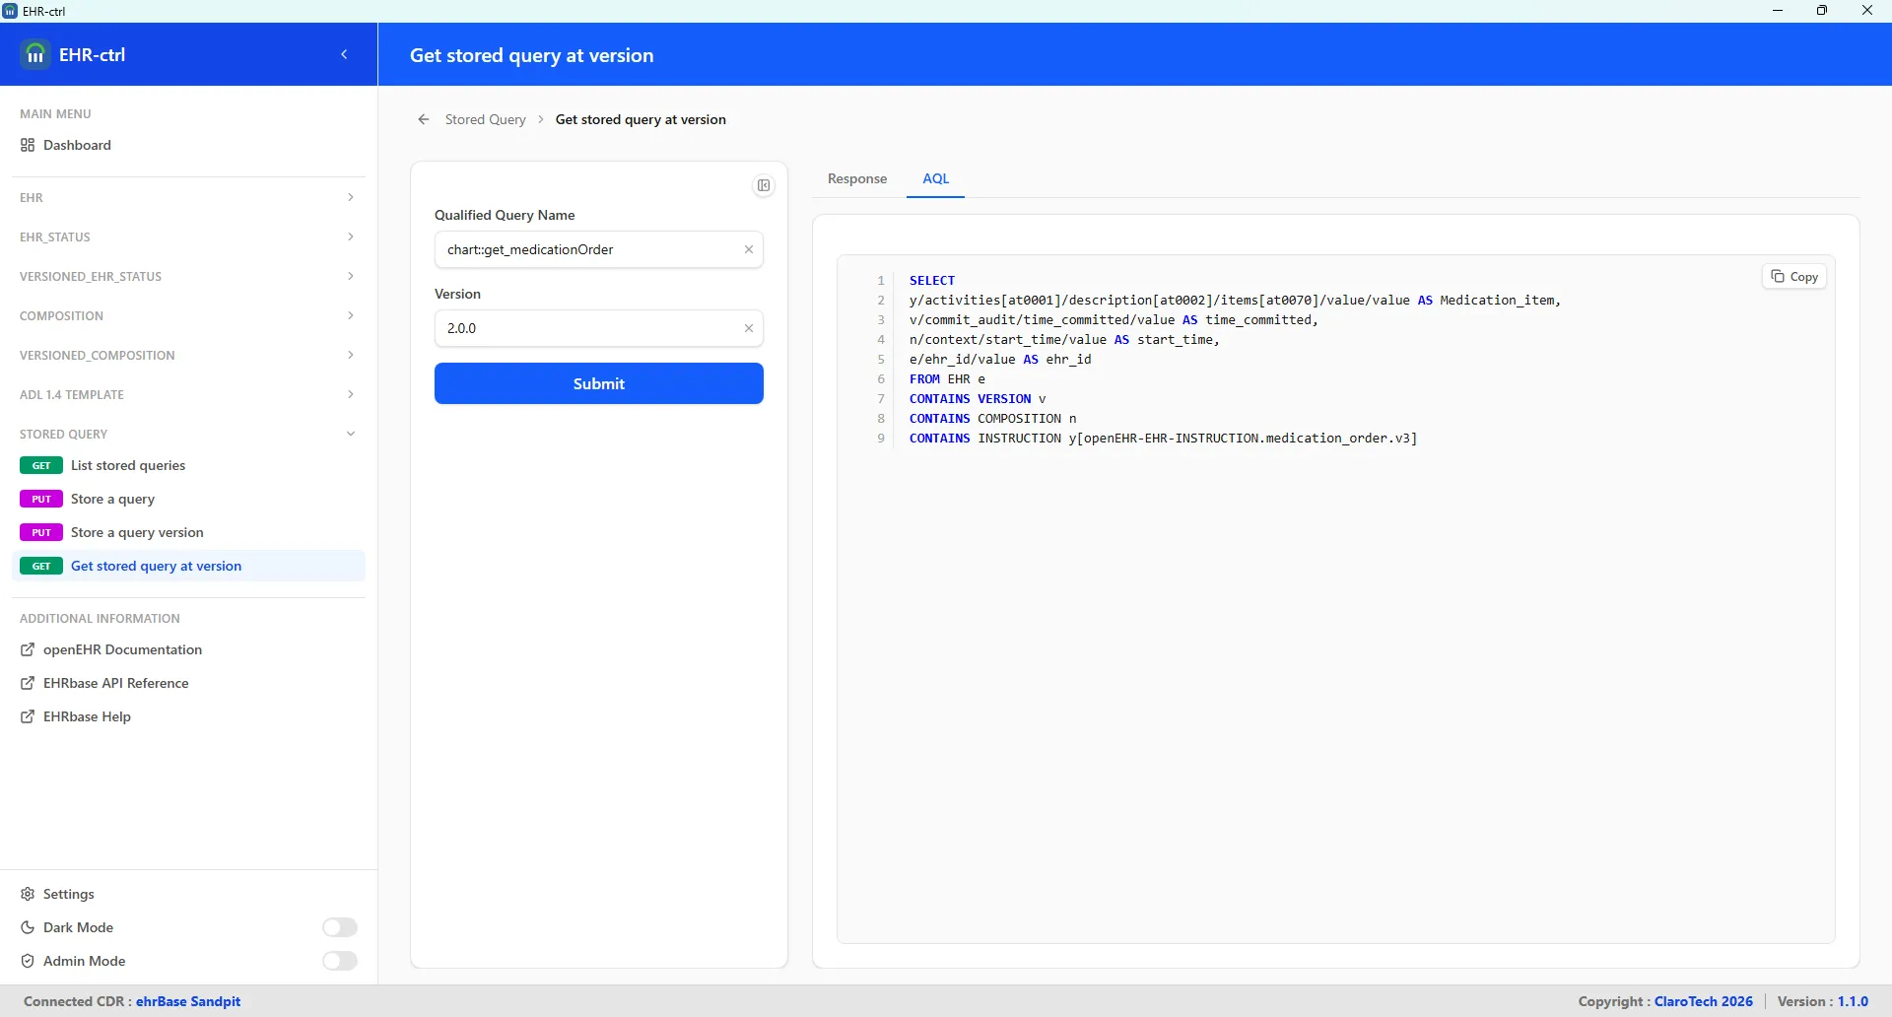Screen dimensions: 1892x1017
Task: Expand the EHR_STATUS section
Action: click(188, 237)
